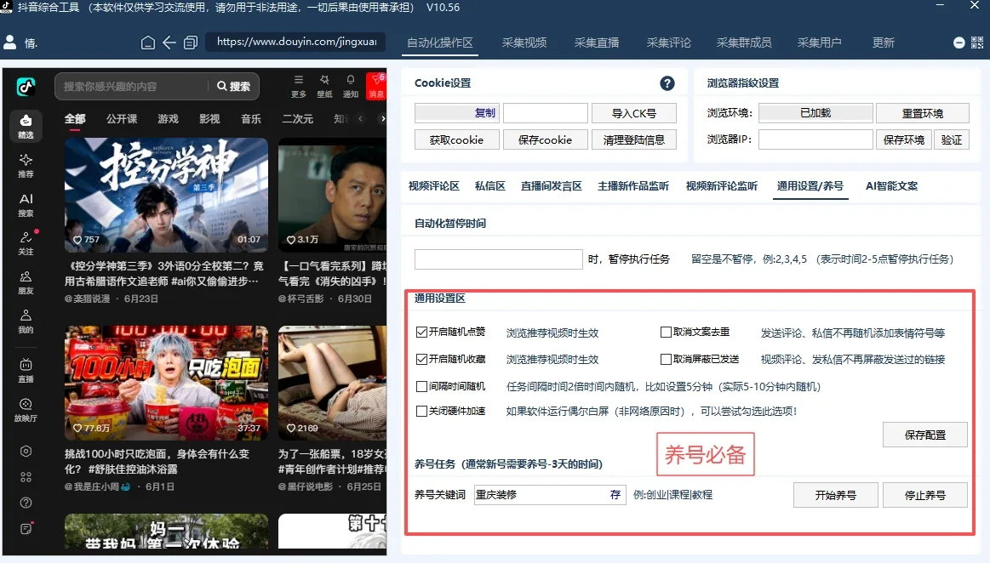Click the feedback note icon at the sidebar bottom

[x=26, y=529]
